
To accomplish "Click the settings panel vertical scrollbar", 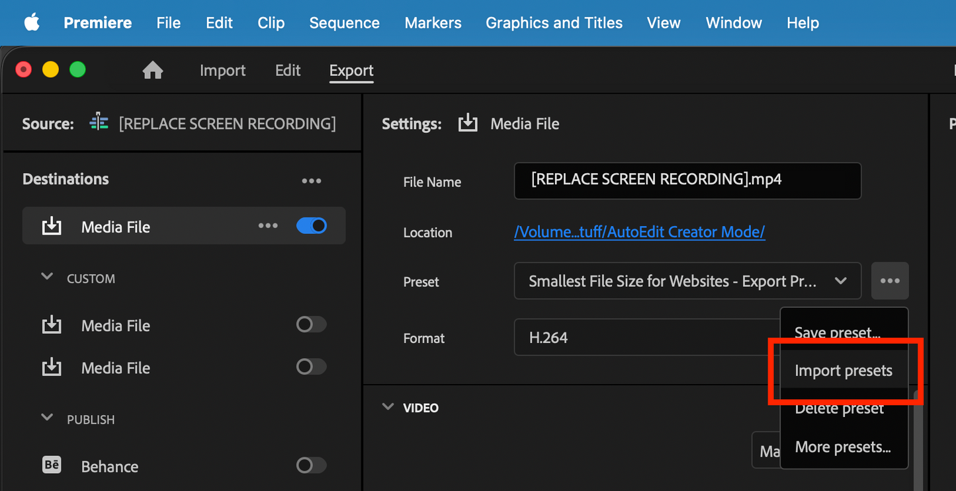I will [917, 439].
